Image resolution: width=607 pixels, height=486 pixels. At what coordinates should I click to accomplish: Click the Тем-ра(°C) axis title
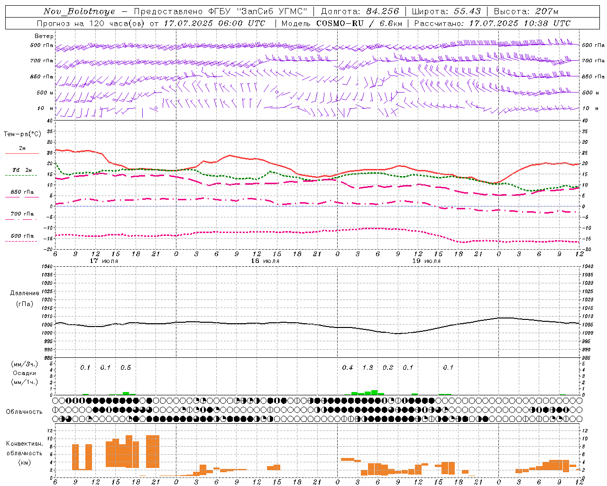(x=22, y=134)
